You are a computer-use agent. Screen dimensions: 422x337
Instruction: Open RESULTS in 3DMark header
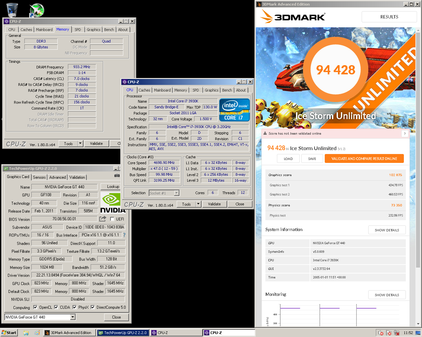point(389,17)
